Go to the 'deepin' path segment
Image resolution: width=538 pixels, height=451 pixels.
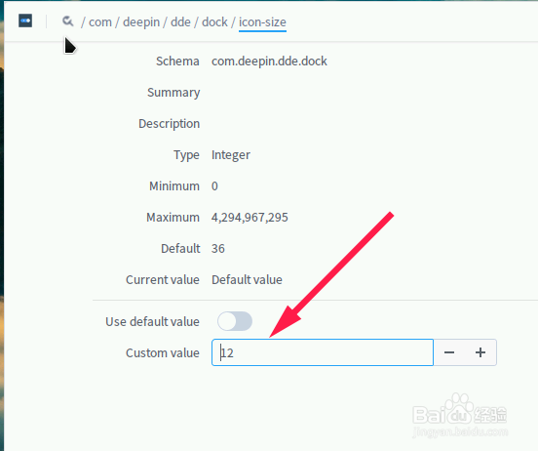point(141,22)
